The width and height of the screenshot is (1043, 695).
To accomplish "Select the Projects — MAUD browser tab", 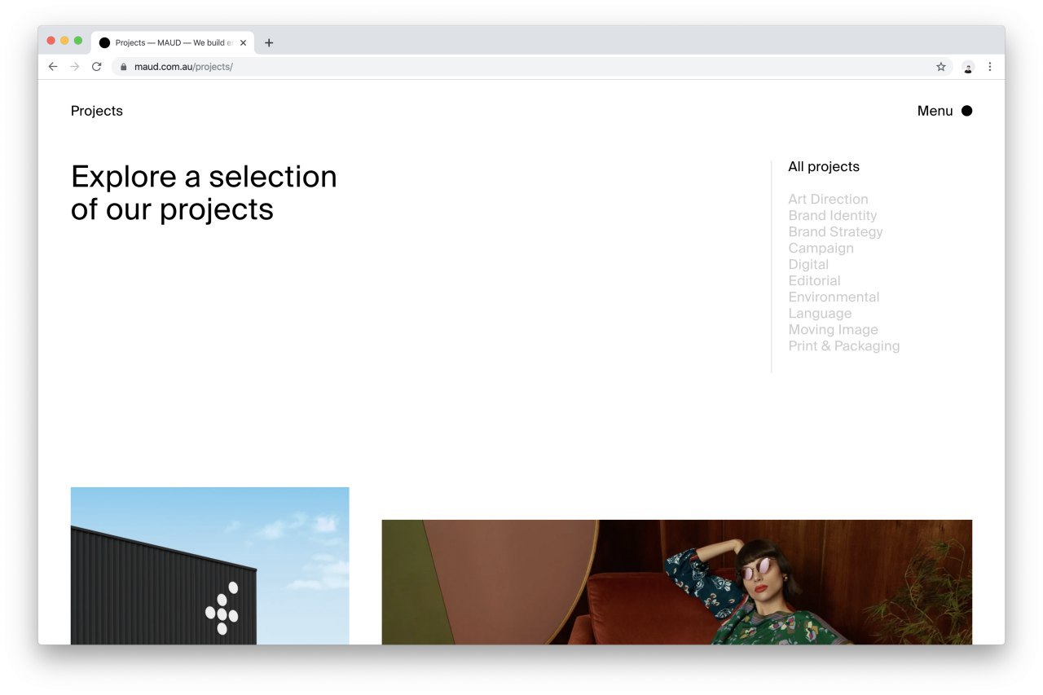I will pos(173,43).
